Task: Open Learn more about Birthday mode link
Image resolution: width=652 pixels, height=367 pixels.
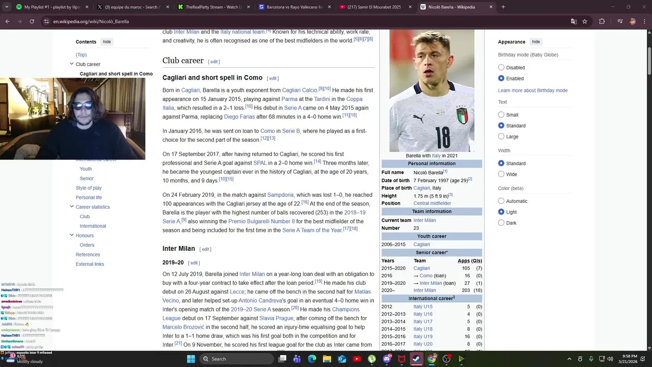Action: point(533,91)
